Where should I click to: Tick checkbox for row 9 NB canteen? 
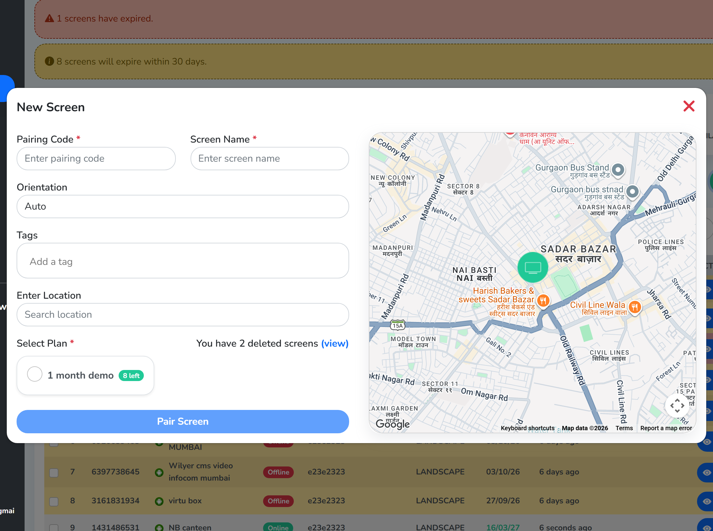(54, 527)
